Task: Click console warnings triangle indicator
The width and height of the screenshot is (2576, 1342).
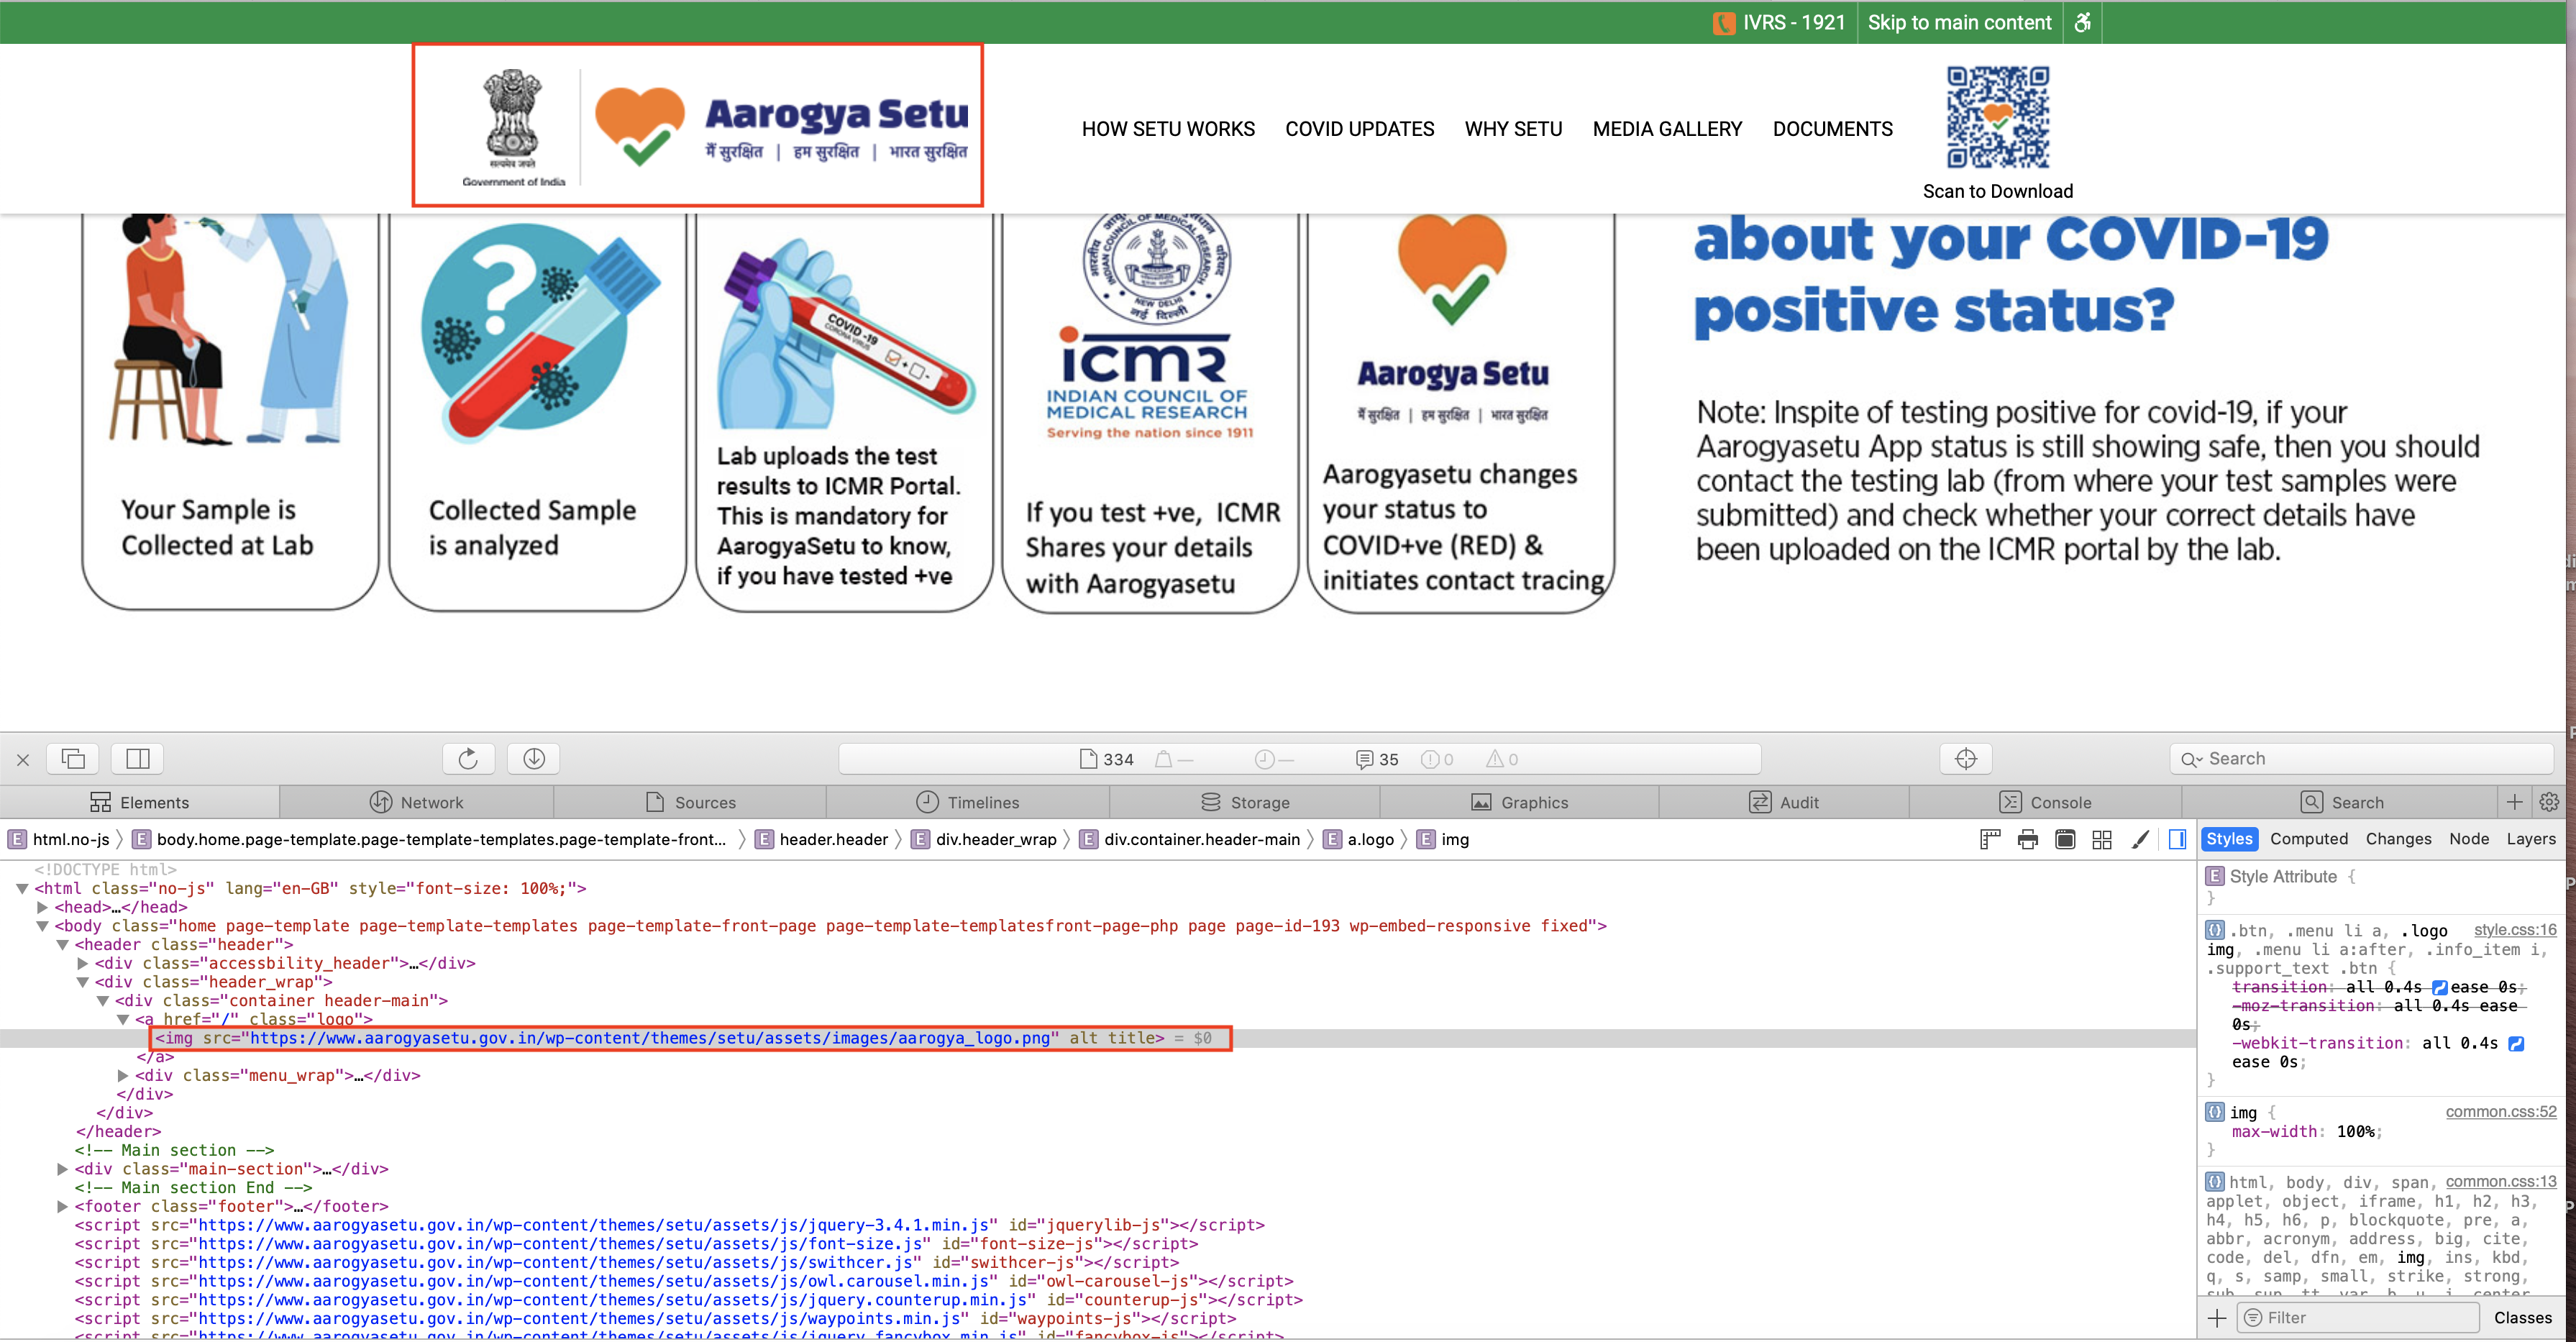Action: pos(1502,760)
